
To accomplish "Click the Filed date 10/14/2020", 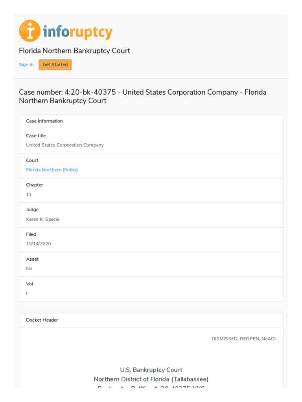I will coord(39,244).
